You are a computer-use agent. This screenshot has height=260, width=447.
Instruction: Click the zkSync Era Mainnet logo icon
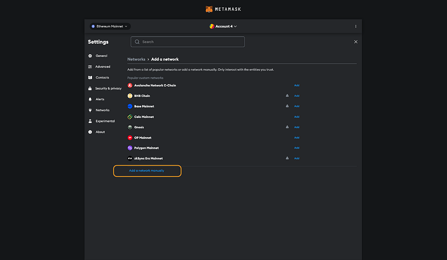pyautogui.click(x=130, y=159)
